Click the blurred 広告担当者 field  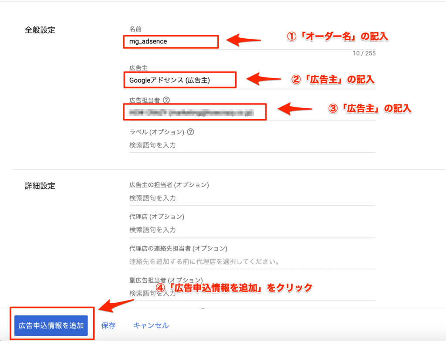coord(252,113)
